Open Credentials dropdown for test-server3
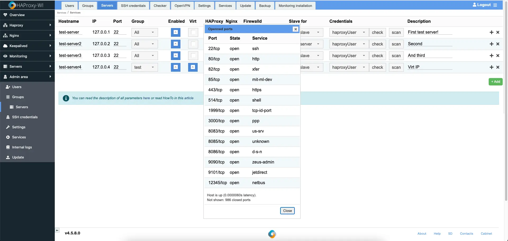The width and height of the screenshot is (508, 241). [x=349, y=56]
